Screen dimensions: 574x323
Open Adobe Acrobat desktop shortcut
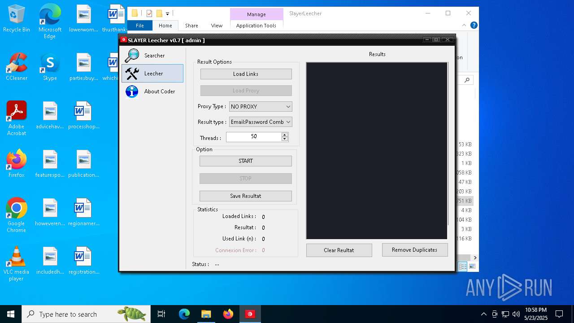coord(17,118)
